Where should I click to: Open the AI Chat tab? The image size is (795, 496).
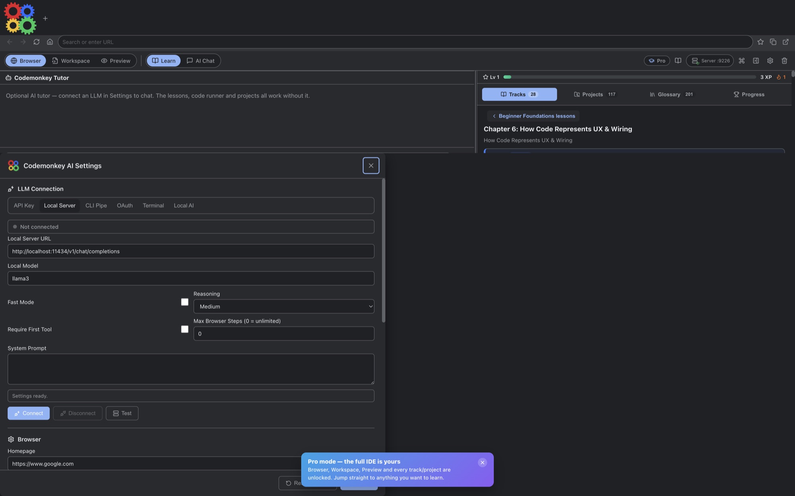200,61
